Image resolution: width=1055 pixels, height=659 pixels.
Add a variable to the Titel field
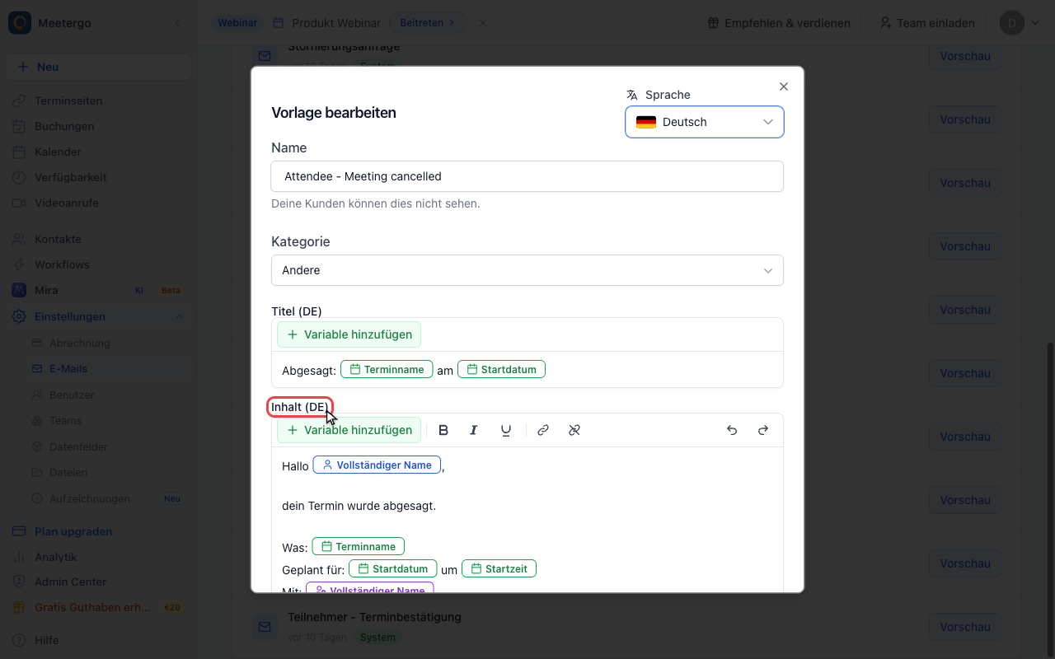(x=349, y=334)
